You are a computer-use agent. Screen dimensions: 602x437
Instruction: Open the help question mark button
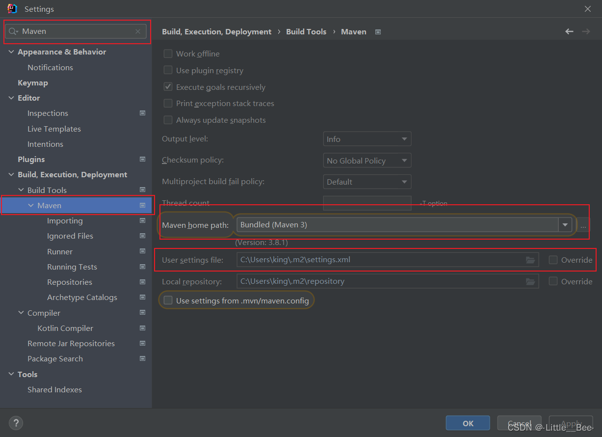coord(16,423)
